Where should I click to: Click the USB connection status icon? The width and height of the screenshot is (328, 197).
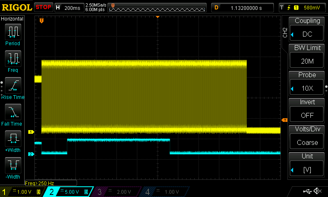tap(307, 191)
